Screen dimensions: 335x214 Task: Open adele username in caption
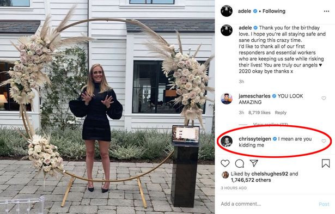click(x=245, y=28)
